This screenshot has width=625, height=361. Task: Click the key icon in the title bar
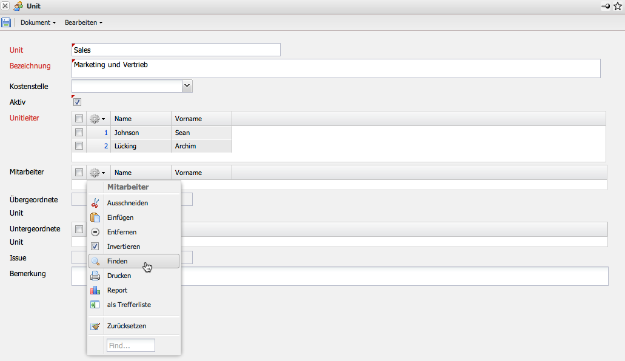(x=606, y=6)
